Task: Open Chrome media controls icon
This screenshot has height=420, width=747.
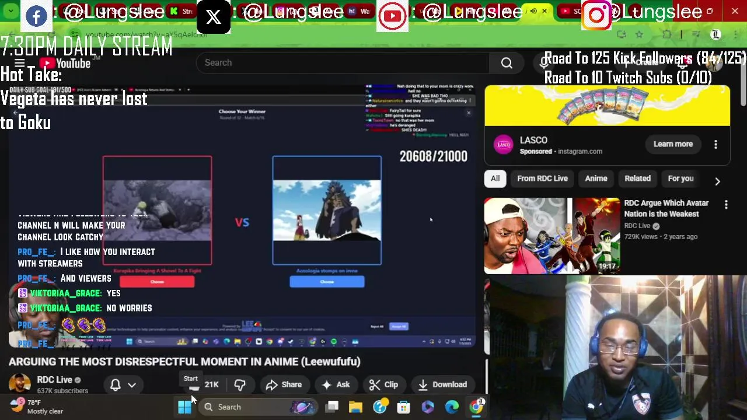Action: (696, 34)
